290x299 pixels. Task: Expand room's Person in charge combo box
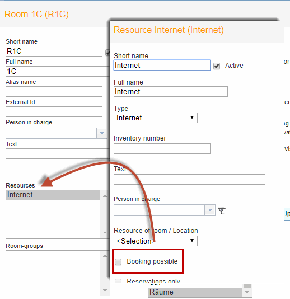[102, 133]
